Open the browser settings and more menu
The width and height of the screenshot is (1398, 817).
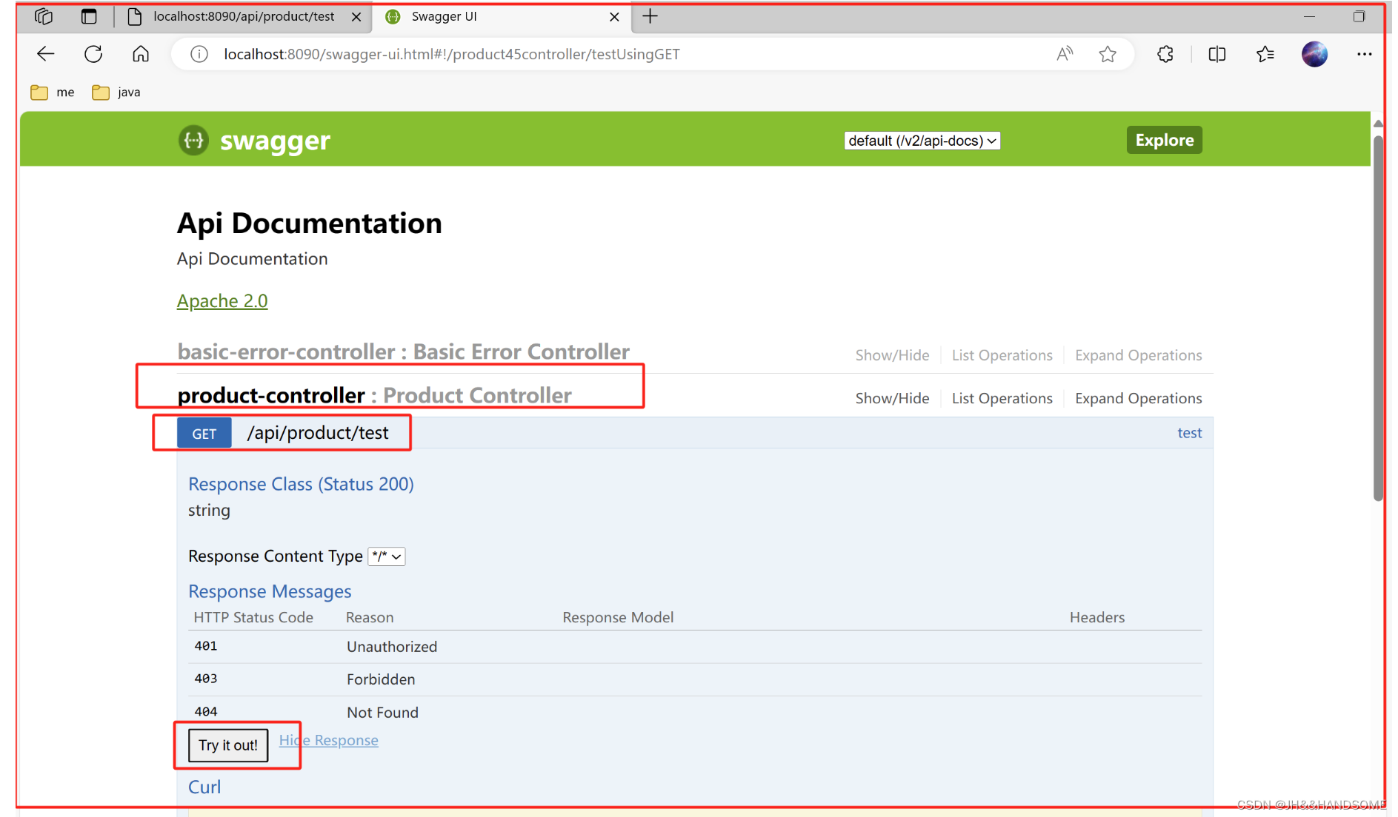(1364, 54)
